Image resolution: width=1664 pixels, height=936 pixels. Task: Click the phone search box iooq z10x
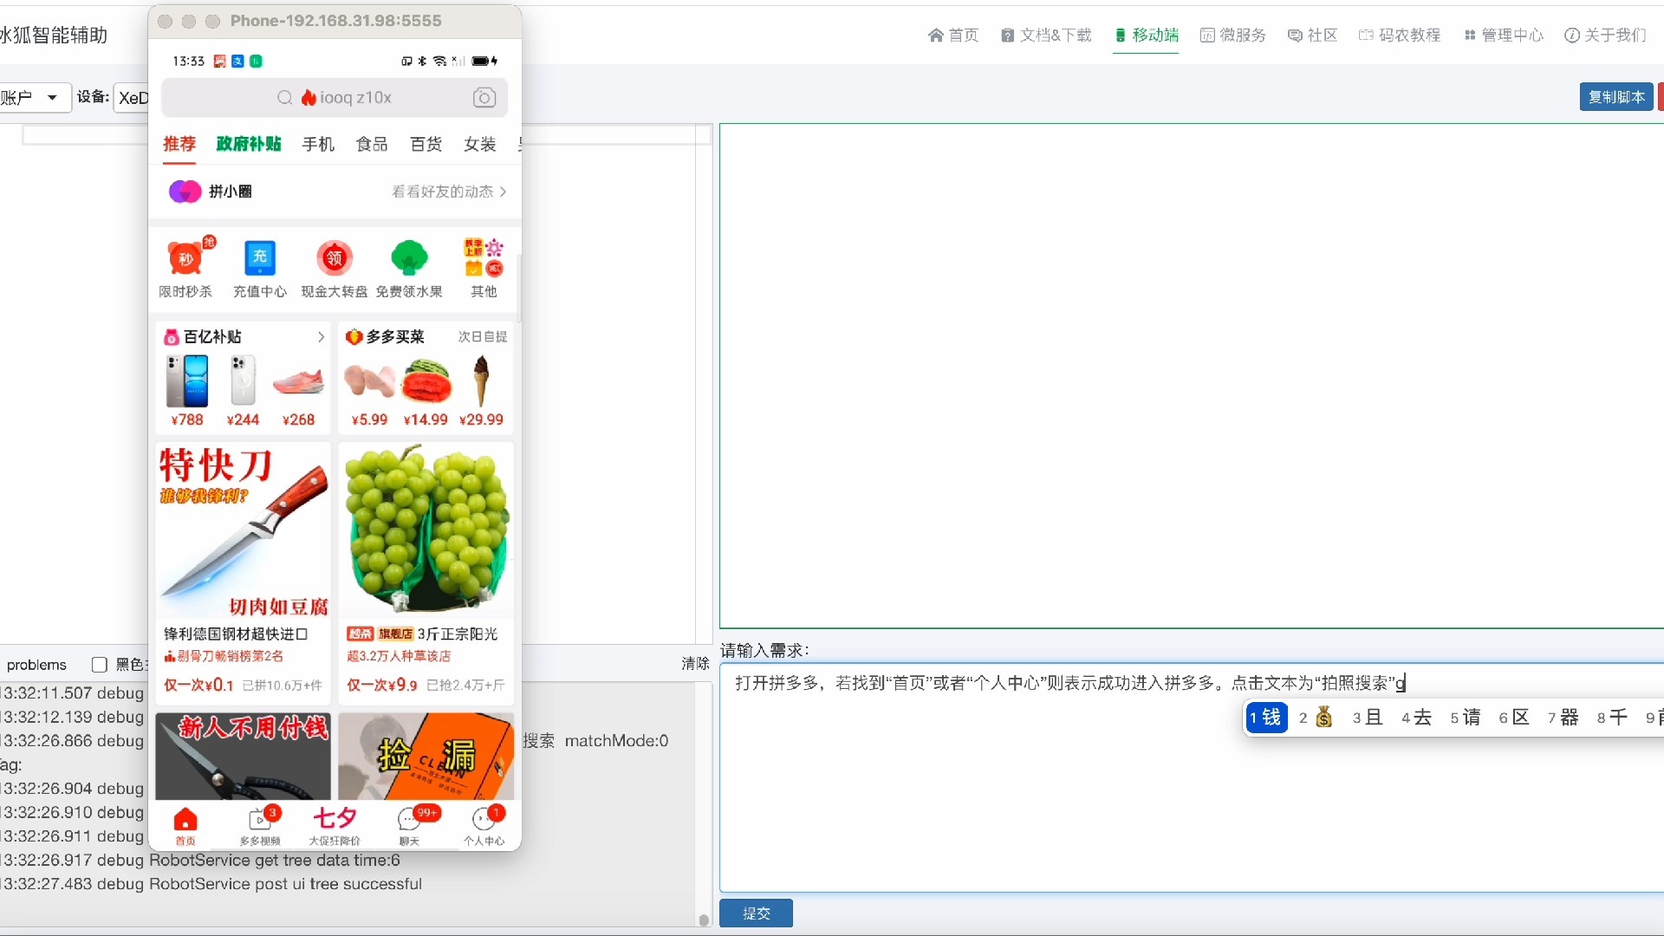(335, 98)
